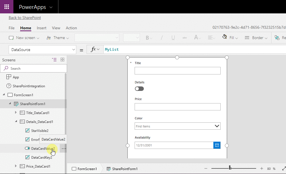This screenshot has height=174, width=286.
Task: Open the fx function dropdown
Action: 95,49
